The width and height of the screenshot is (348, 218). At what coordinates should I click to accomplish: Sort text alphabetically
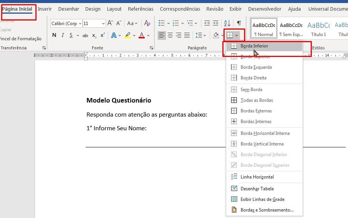227,23
